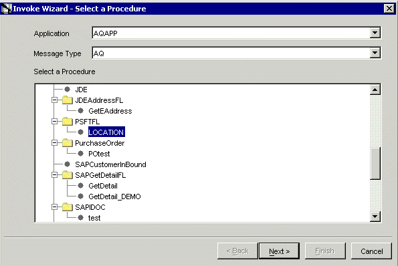398x266 pixels.
Task: Select the JDE procedure
Action: point(81,90)
